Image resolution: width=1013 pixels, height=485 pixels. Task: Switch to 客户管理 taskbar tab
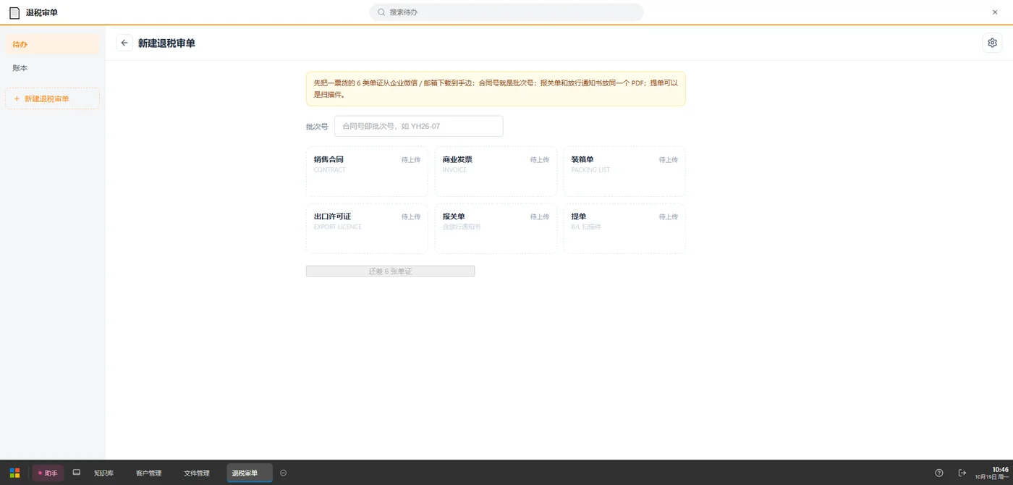pyautogui.click(x=148, y=473)
